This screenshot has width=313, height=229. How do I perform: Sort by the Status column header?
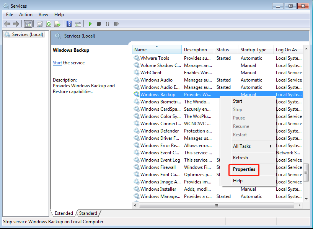coord(226,50)
